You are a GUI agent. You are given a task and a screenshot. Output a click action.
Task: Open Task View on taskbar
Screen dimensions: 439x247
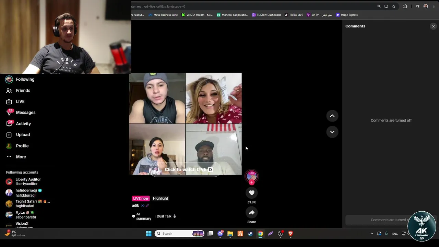[210, 234]
